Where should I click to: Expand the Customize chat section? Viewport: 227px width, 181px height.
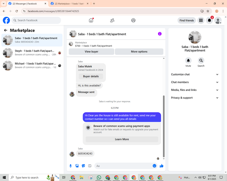[195, 74]
